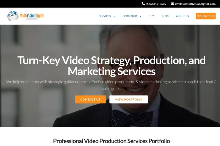Click the Professional Video Production Services Portfolio heading
Image resolution: width=220 pixels, height=146 pixels.
point(111,141)
